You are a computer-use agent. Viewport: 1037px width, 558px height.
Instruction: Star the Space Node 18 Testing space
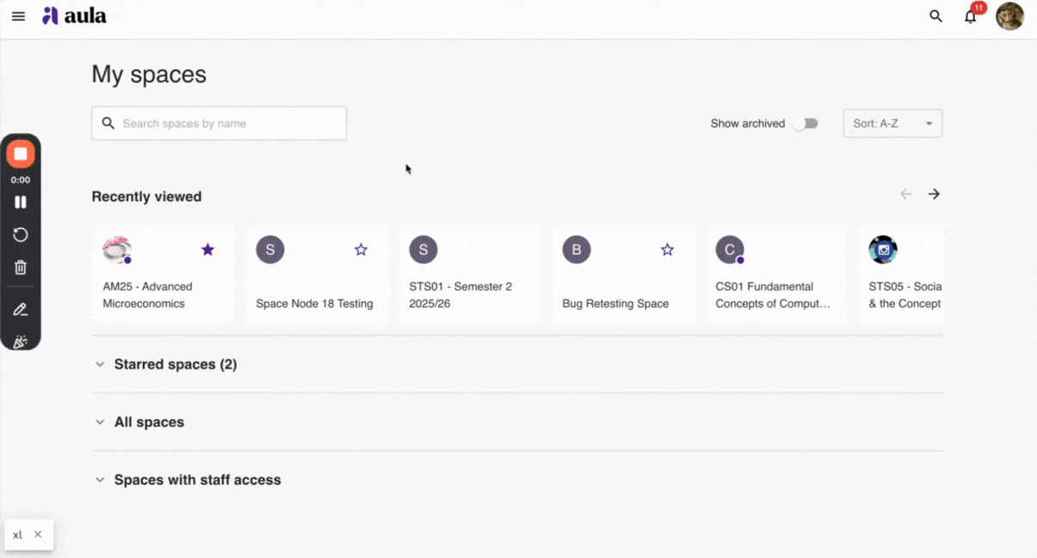(361, 250)
